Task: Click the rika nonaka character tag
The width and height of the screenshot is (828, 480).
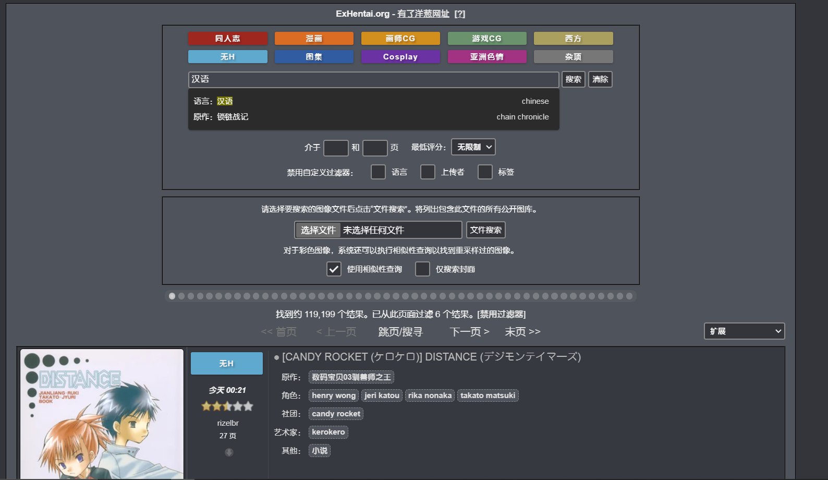Action: coord(430,395)
